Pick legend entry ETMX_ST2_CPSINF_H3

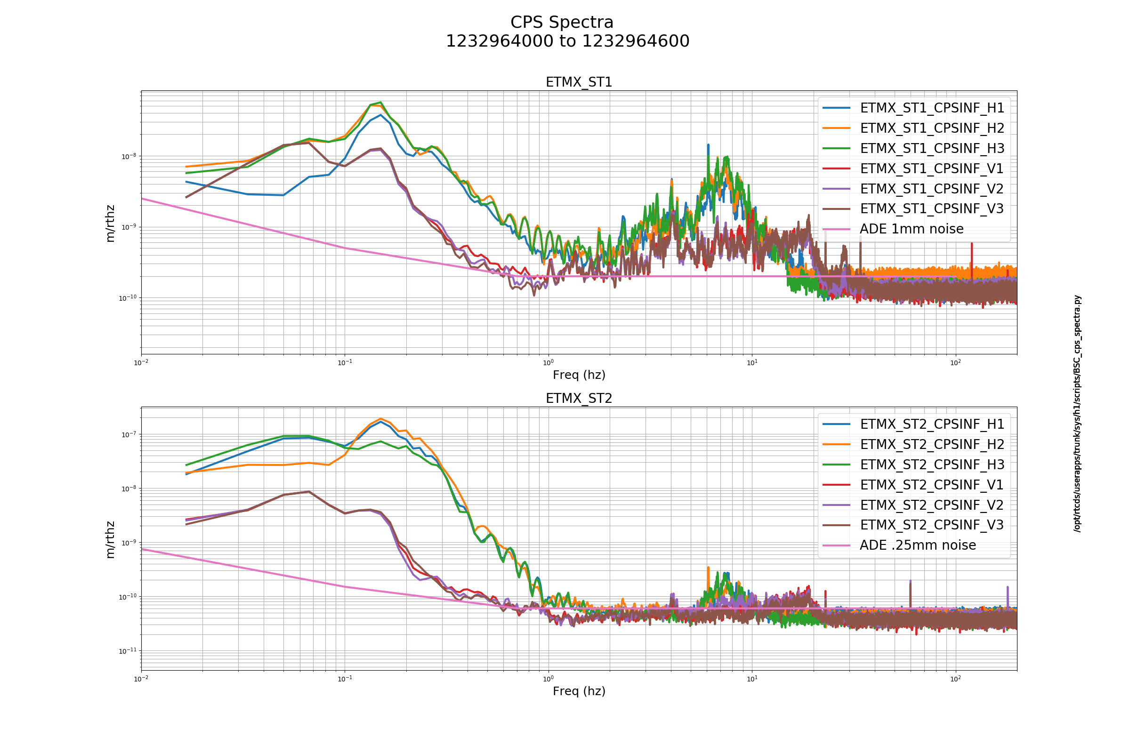[932, 465]
